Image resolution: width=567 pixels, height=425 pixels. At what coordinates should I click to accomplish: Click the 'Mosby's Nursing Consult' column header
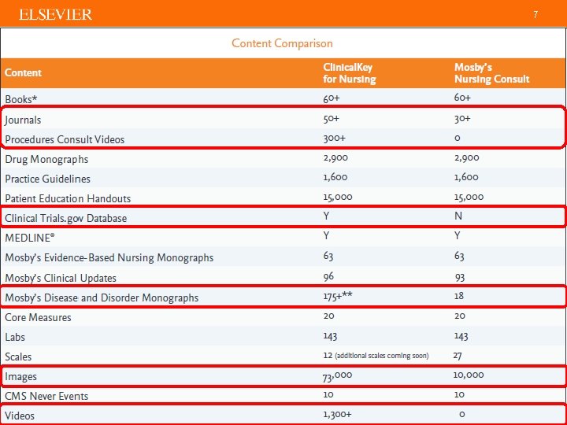click(x=491, y=73)
